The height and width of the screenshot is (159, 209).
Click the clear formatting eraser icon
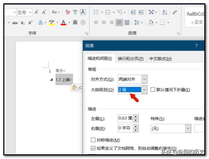tap(68, 12)
